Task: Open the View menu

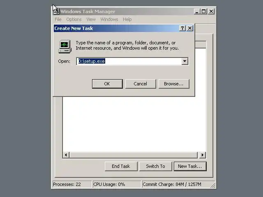Action: (x=91, y=19)
